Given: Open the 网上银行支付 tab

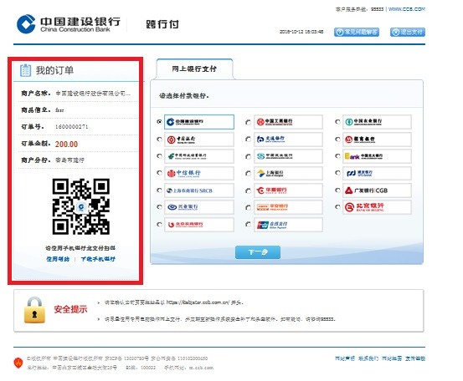Looking at the screenshot, I should click(x=194, y=69).
